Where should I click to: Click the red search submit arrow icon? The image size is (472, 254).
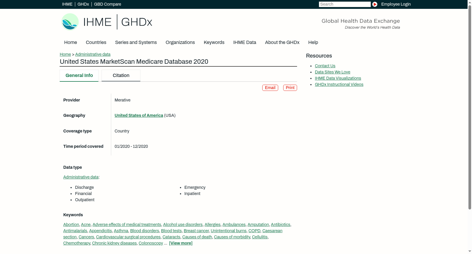coord(375,4)
